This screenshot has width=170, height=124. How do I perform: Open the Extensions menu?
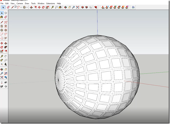click(51, 3)
